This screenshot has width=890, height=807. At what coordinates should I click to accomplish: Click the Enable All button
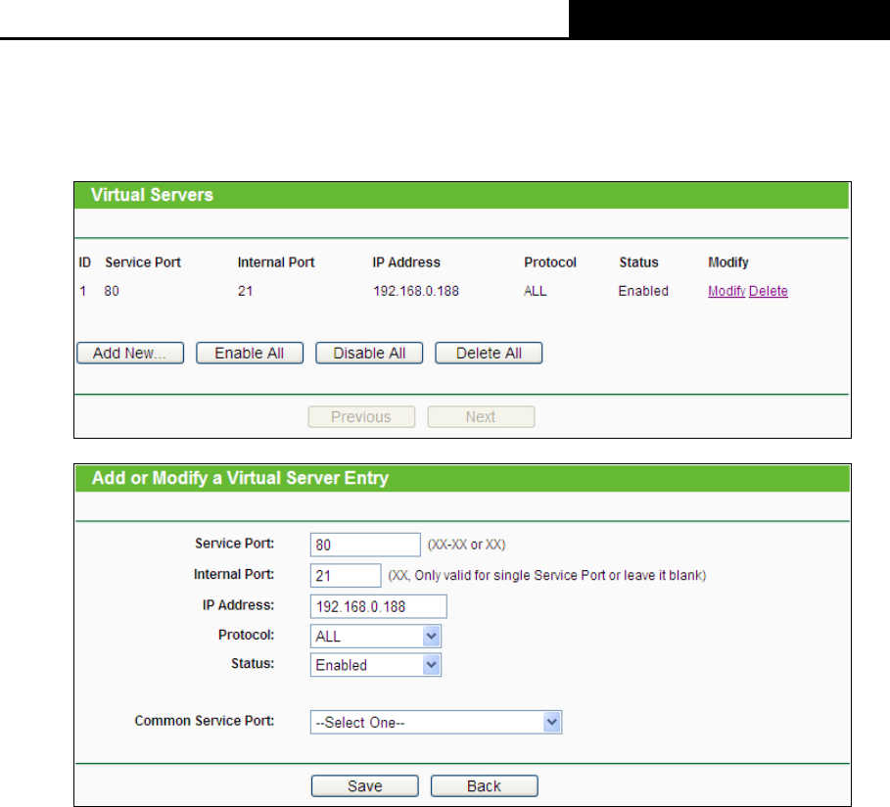pyautogui.click(x=249, y=353)
